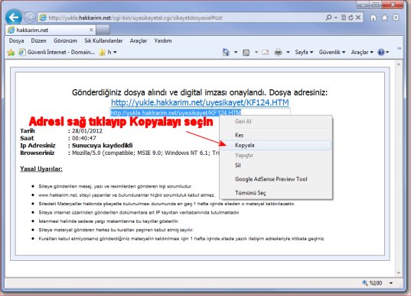Expand the search dropdown arrow in address bar

point(336,18)
